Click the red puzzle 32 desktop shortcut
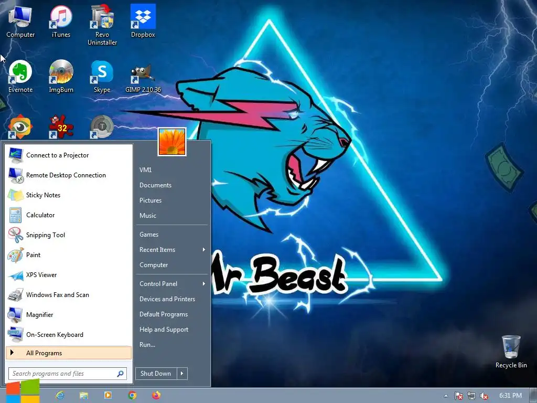This screenshot has height=403, width=537. point(61,126)
